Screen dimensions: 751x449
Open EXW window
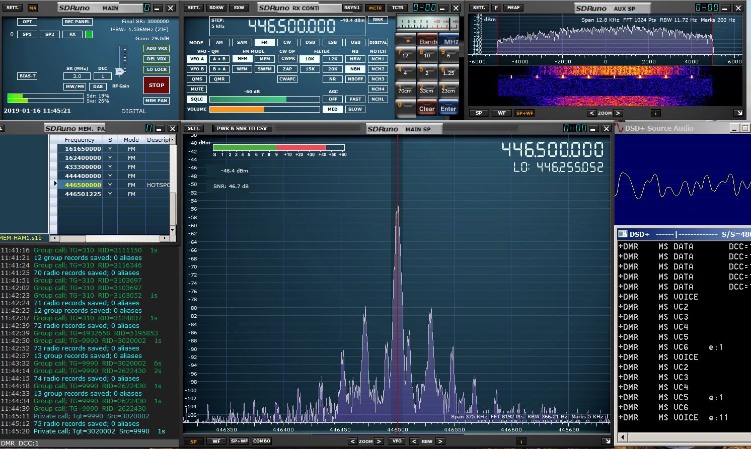click(x=239, y=8)
